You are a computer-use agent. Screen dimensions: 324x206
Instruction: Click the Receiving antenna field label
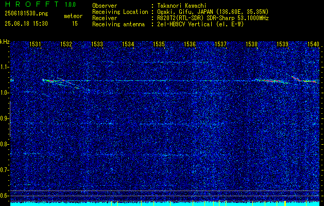118,24
